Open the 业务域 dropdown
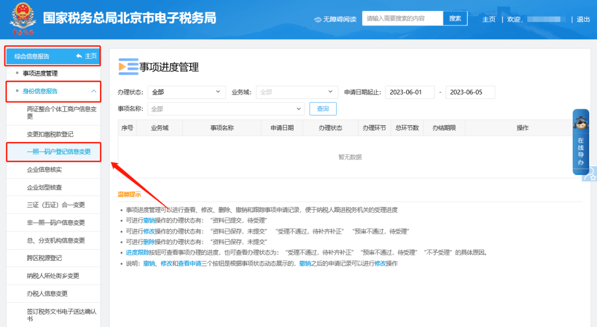Viewport: 597px width, 327px height. pos(296,92)
